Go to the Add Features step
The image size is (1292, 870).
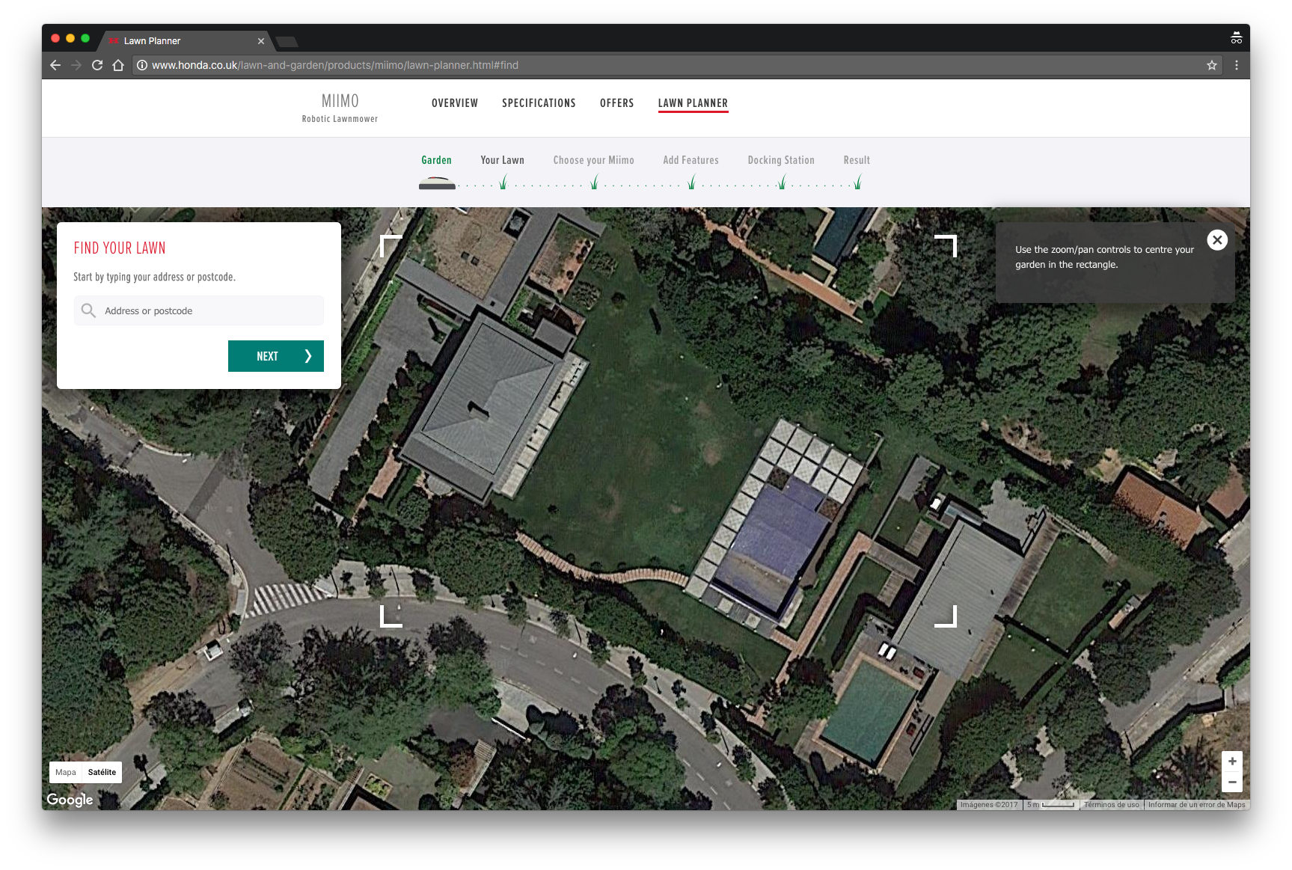coord(691,160)
